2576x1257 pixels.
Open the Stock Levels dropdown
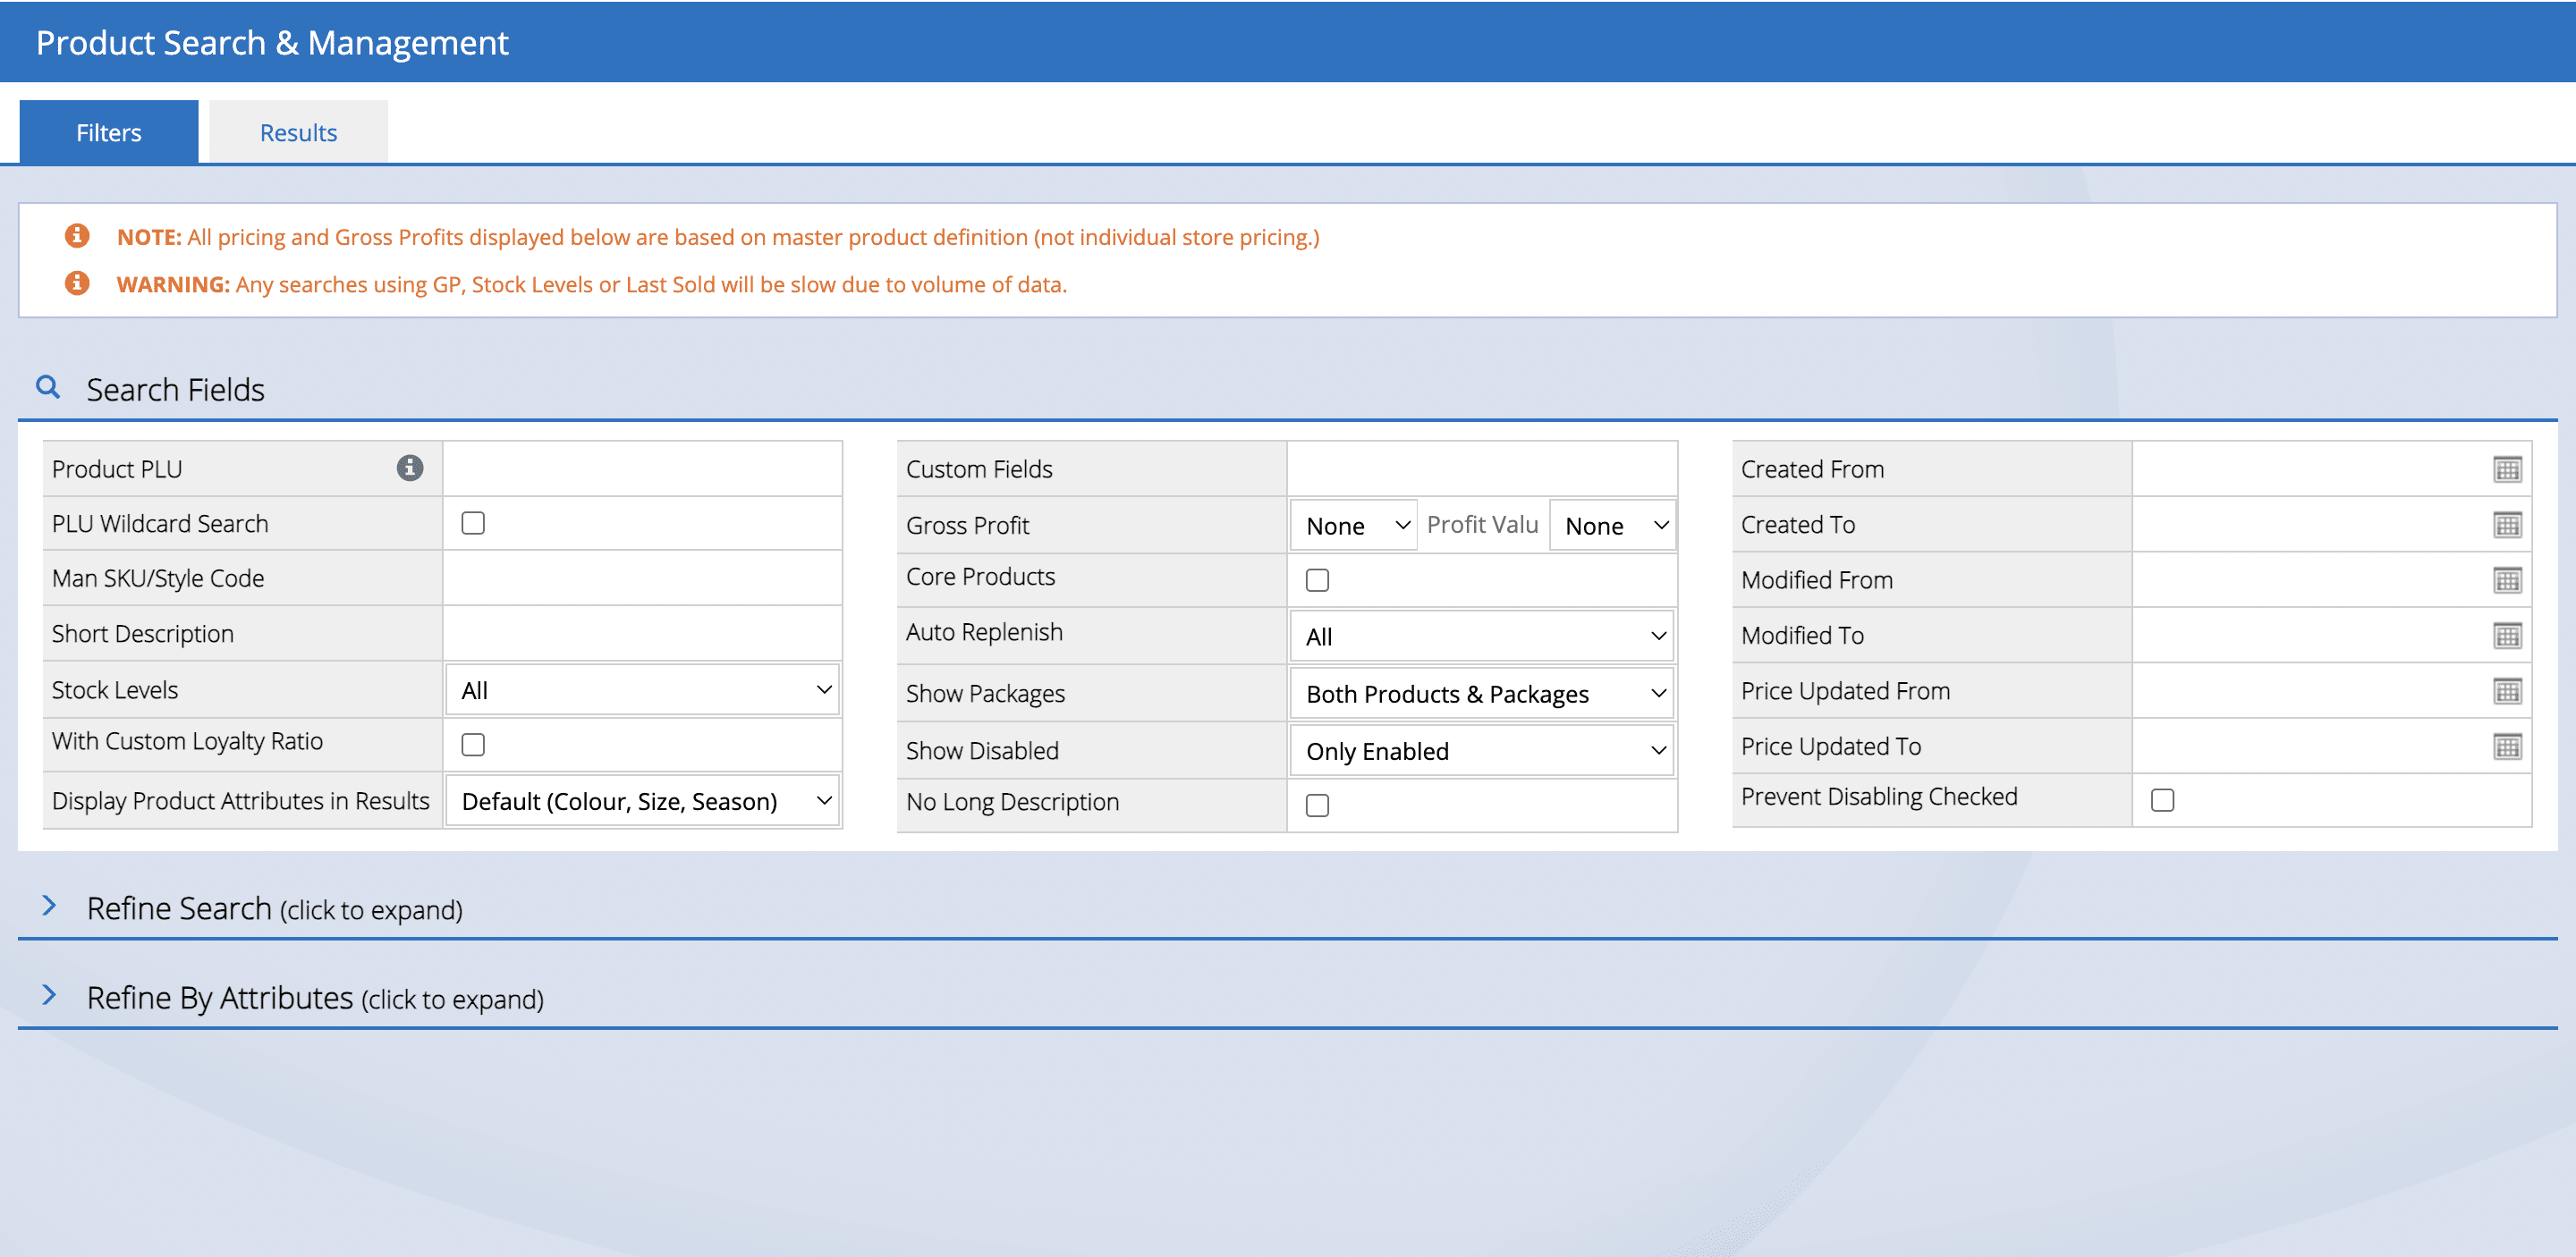coord(642,689)
